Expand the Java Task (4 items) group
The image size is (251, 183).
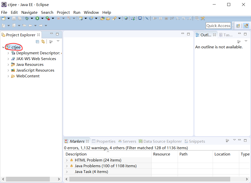pos(67,172)
